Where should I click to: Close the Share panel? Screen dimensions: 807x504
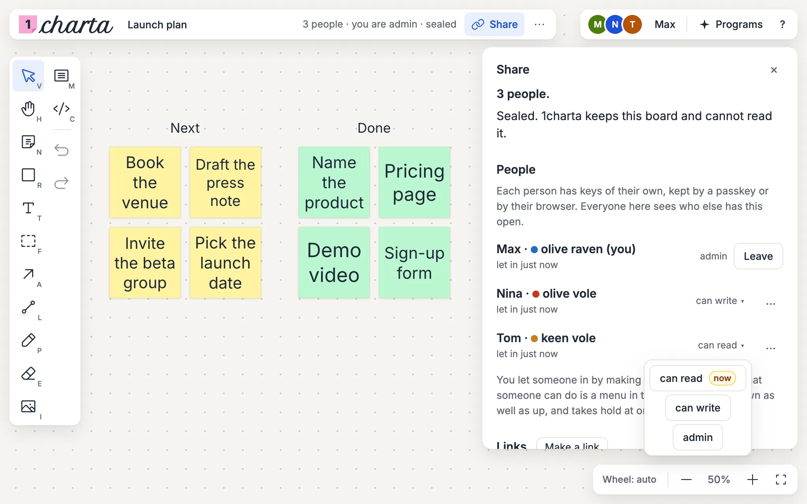(774, 70)
